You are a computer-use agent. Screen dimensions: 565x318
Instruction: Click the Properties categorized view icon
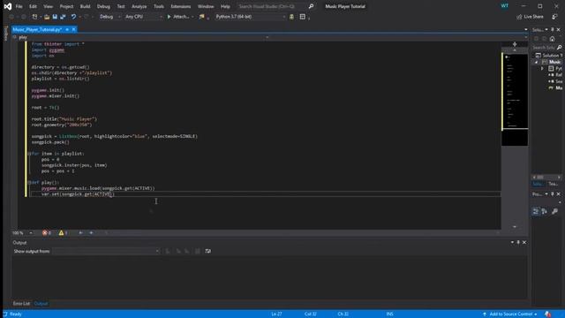coord(536,211)
